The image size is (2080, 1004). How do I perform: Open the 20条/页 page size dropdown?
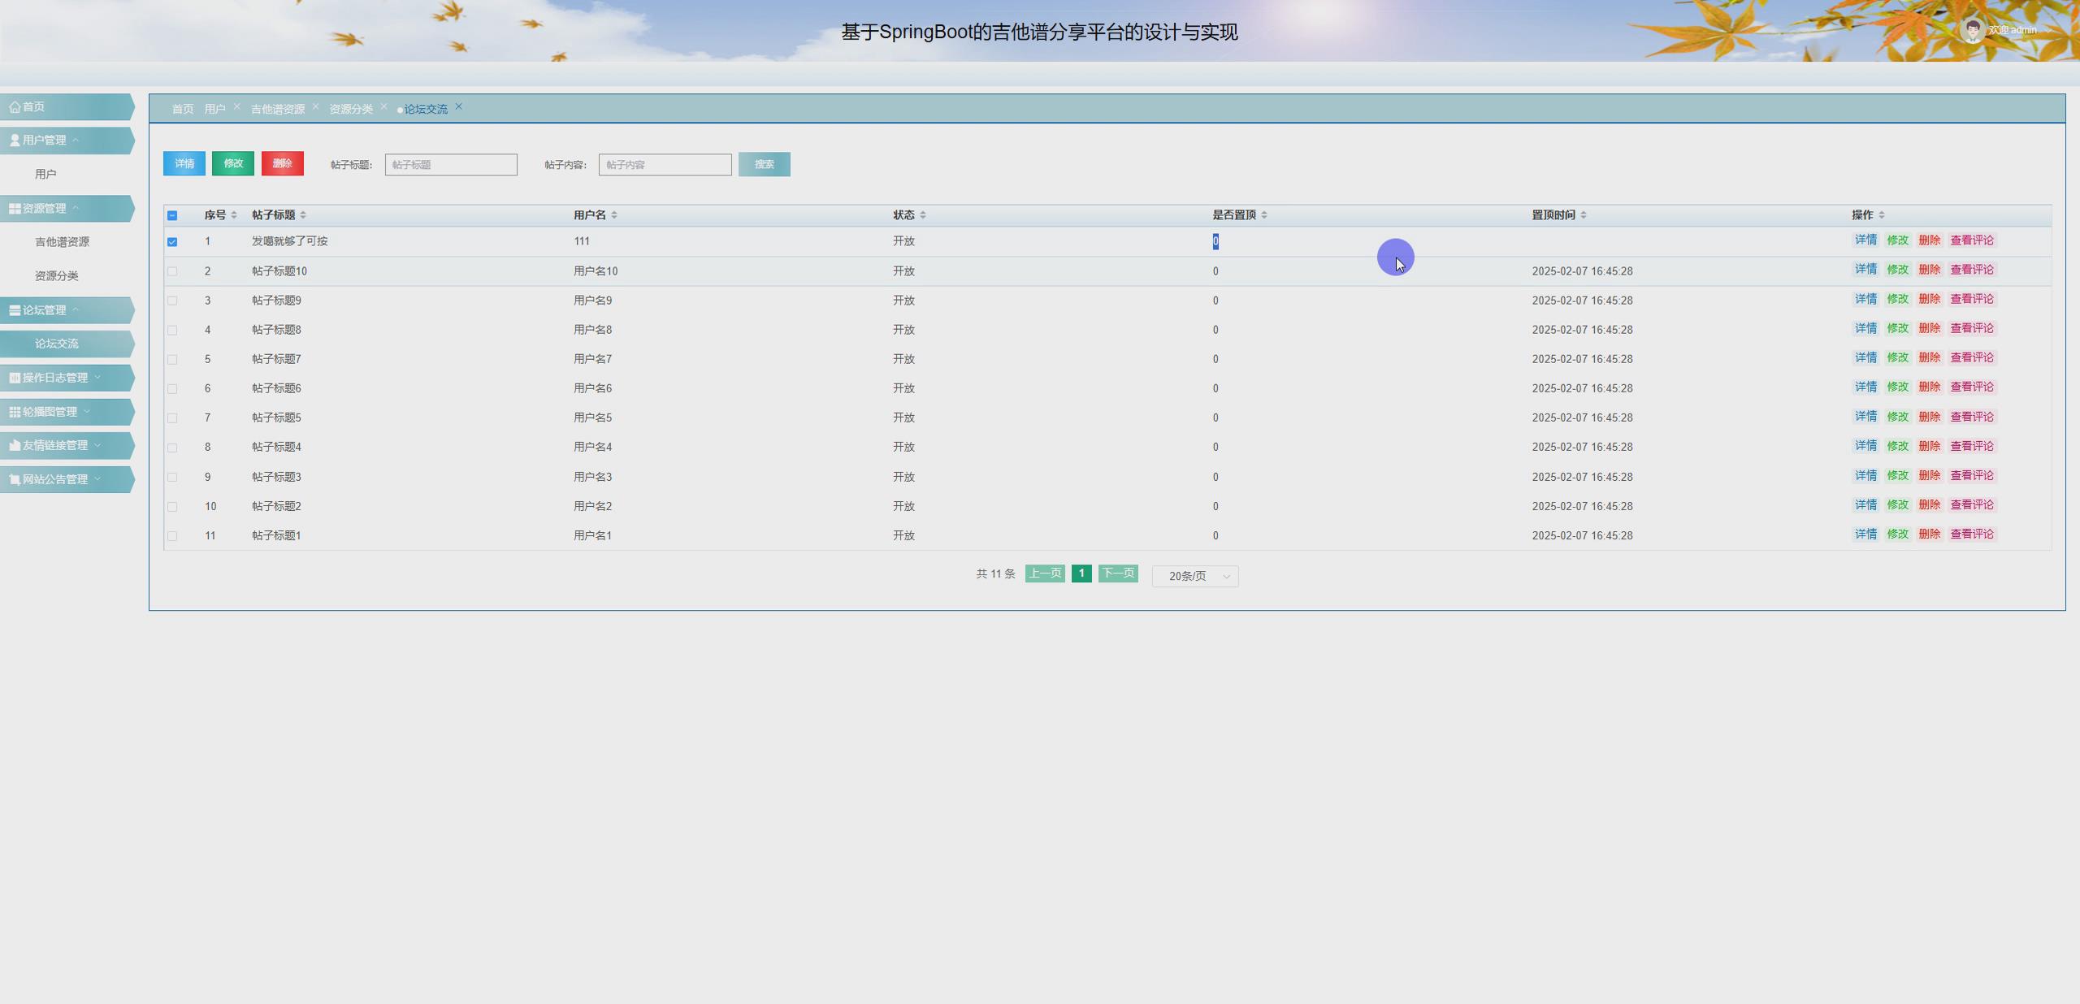point(1194,576)
